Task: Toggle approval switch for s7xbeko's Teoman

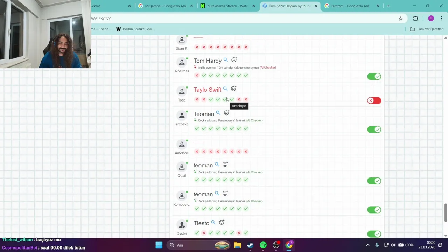Action: pyautogui.click(x=374, y=129)
